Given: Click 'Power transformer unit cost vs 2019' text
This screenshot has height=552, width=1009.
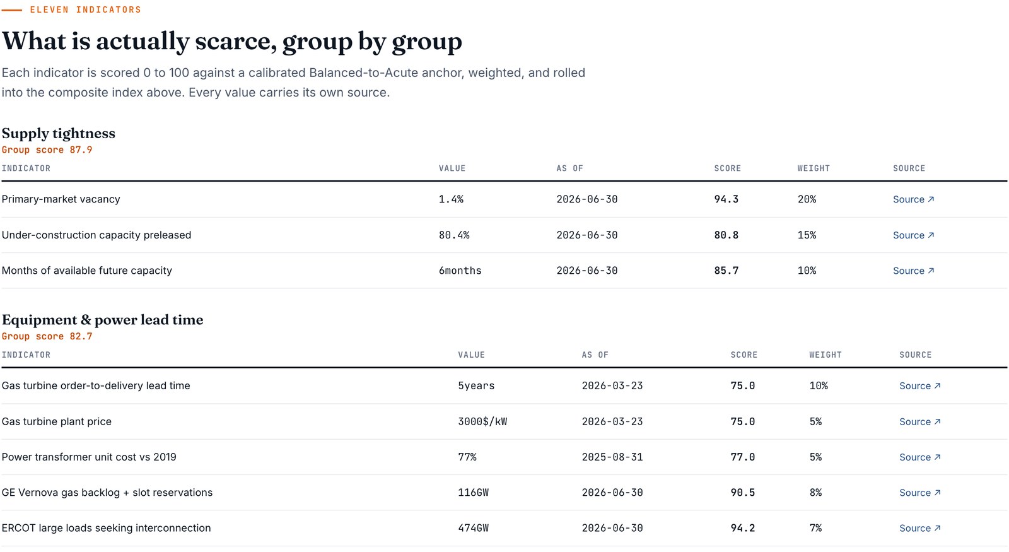Looking at the screenshot, I should (x=89, y=457).
